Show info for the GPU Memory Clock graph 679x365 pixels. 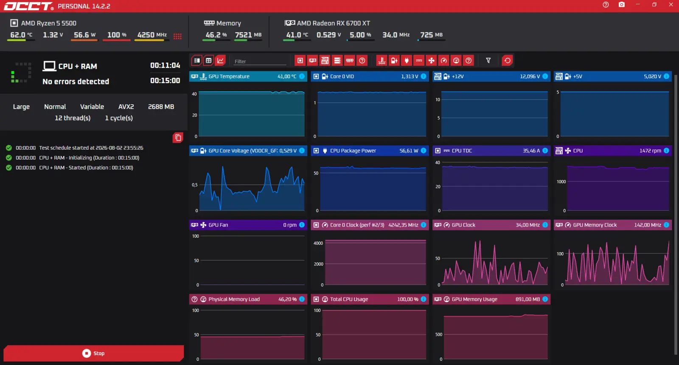pyautogui.click(x=667, y=225)
